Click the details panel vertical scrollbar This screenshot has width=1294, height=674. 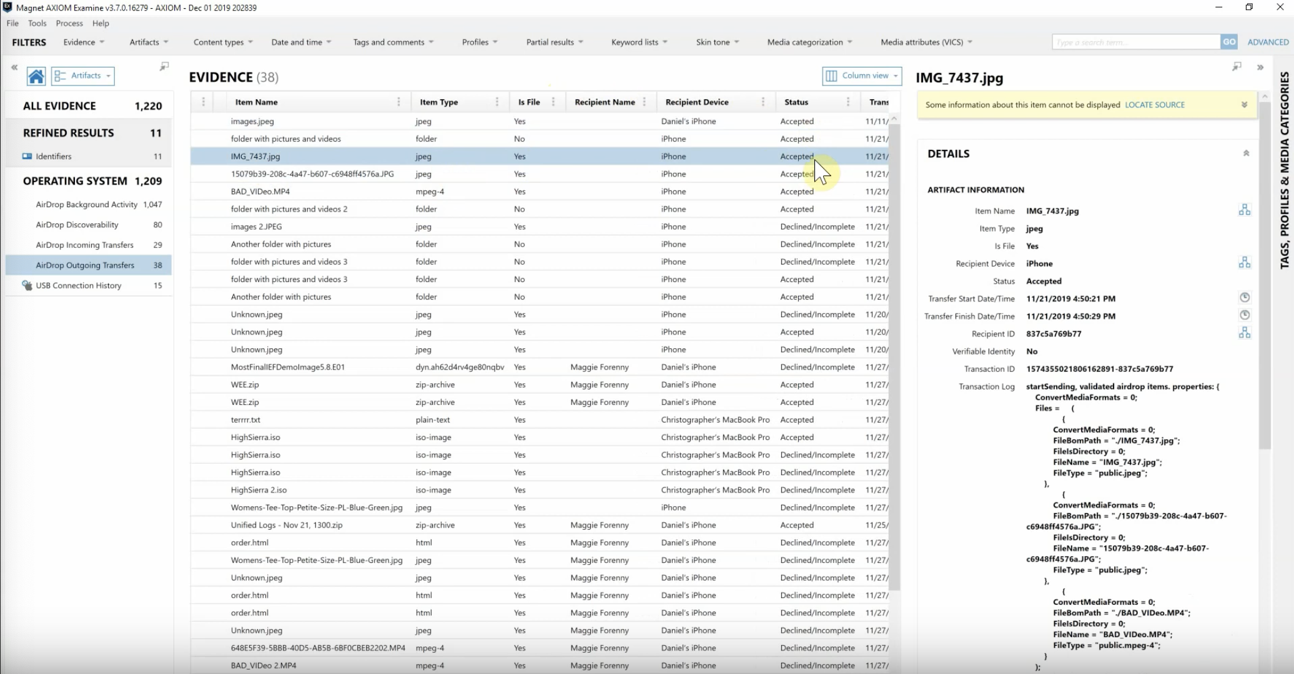click(1265, 275)
